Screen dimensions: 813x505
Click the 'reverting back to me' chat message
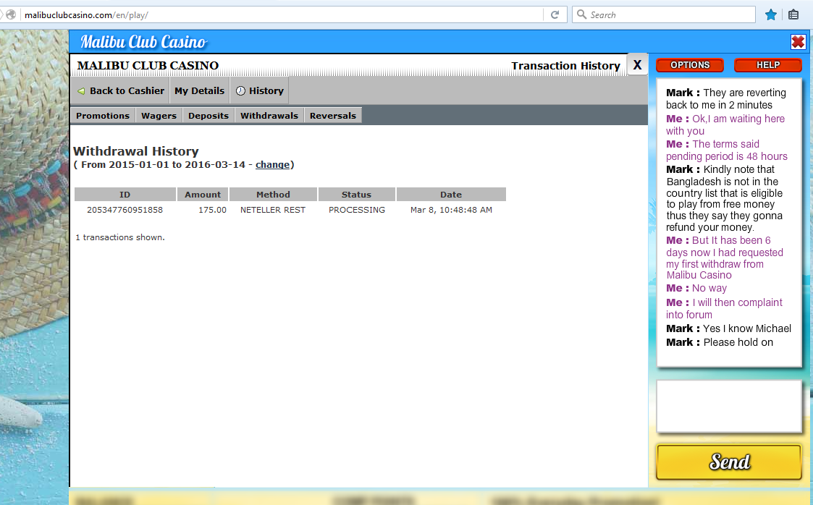(726, 98)
